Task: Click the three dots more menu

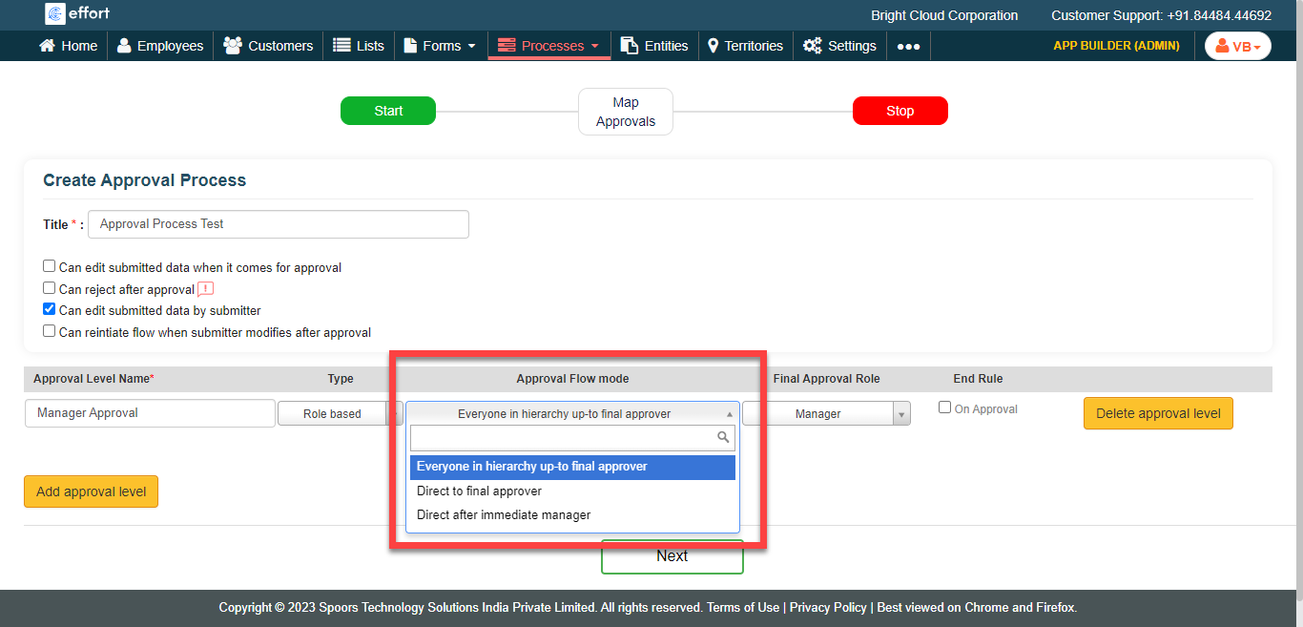Action: click(908, 47)
